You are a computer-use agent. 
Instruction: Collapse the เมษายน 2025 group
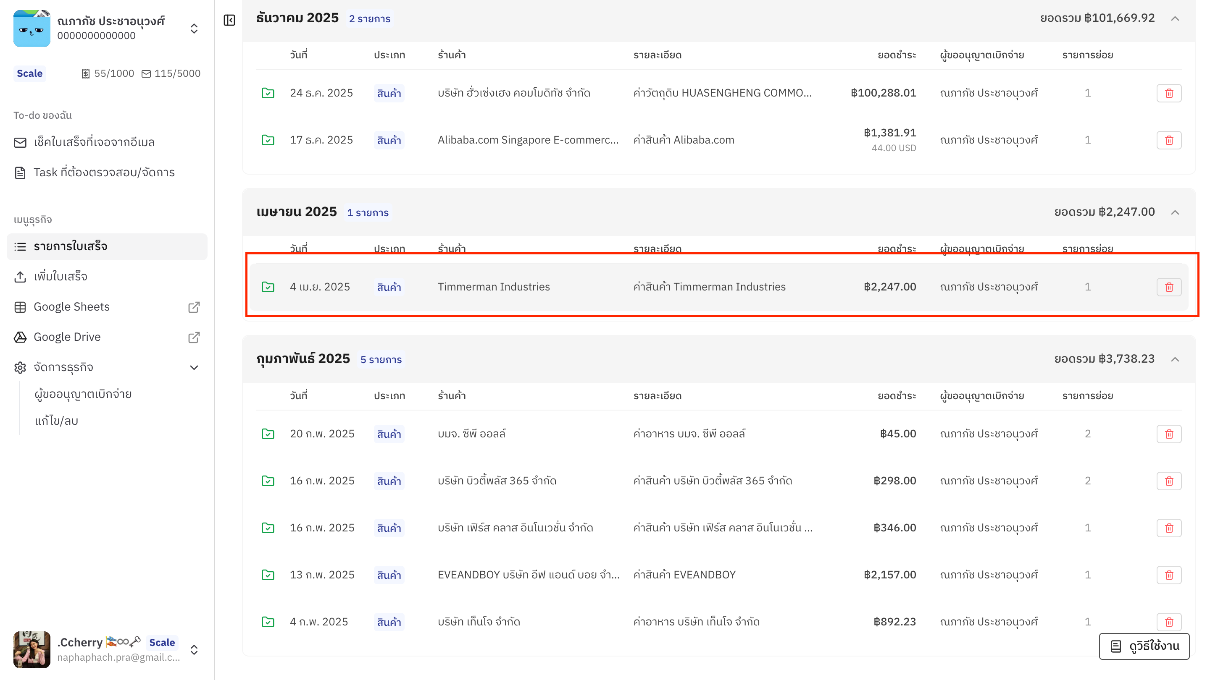[x=1175, y=212]
